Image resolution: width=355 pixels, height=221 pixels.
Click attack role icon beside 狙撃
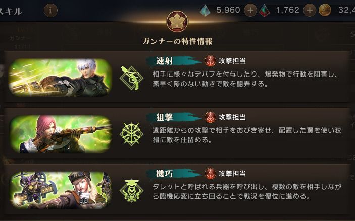211,117
